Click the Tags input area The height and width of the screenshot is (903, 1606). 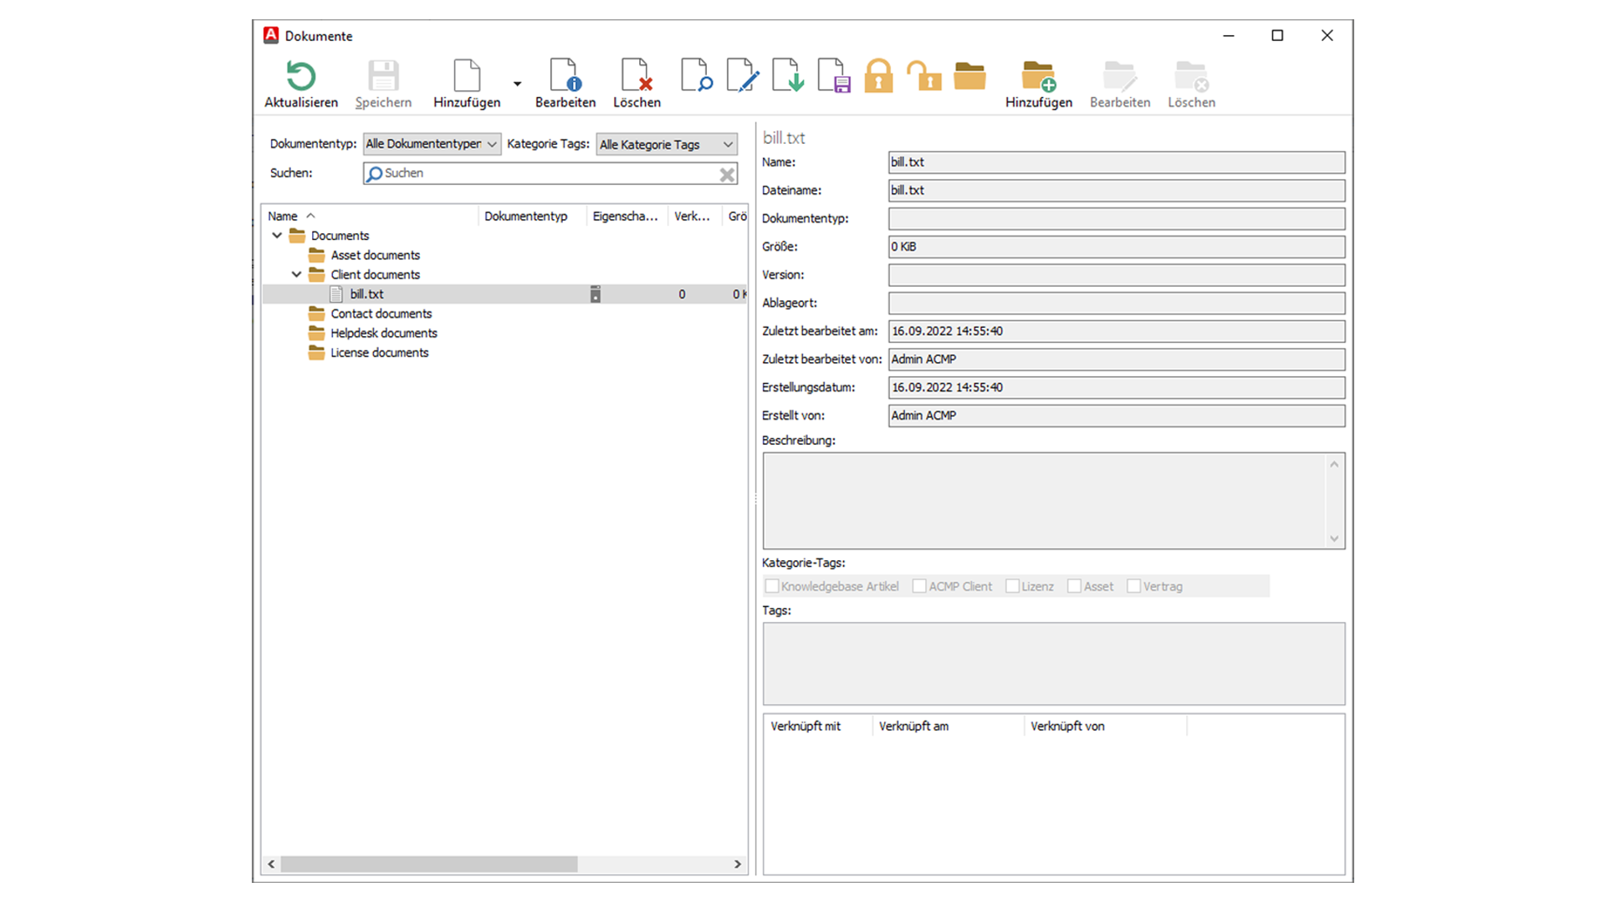pos(1054,664)
